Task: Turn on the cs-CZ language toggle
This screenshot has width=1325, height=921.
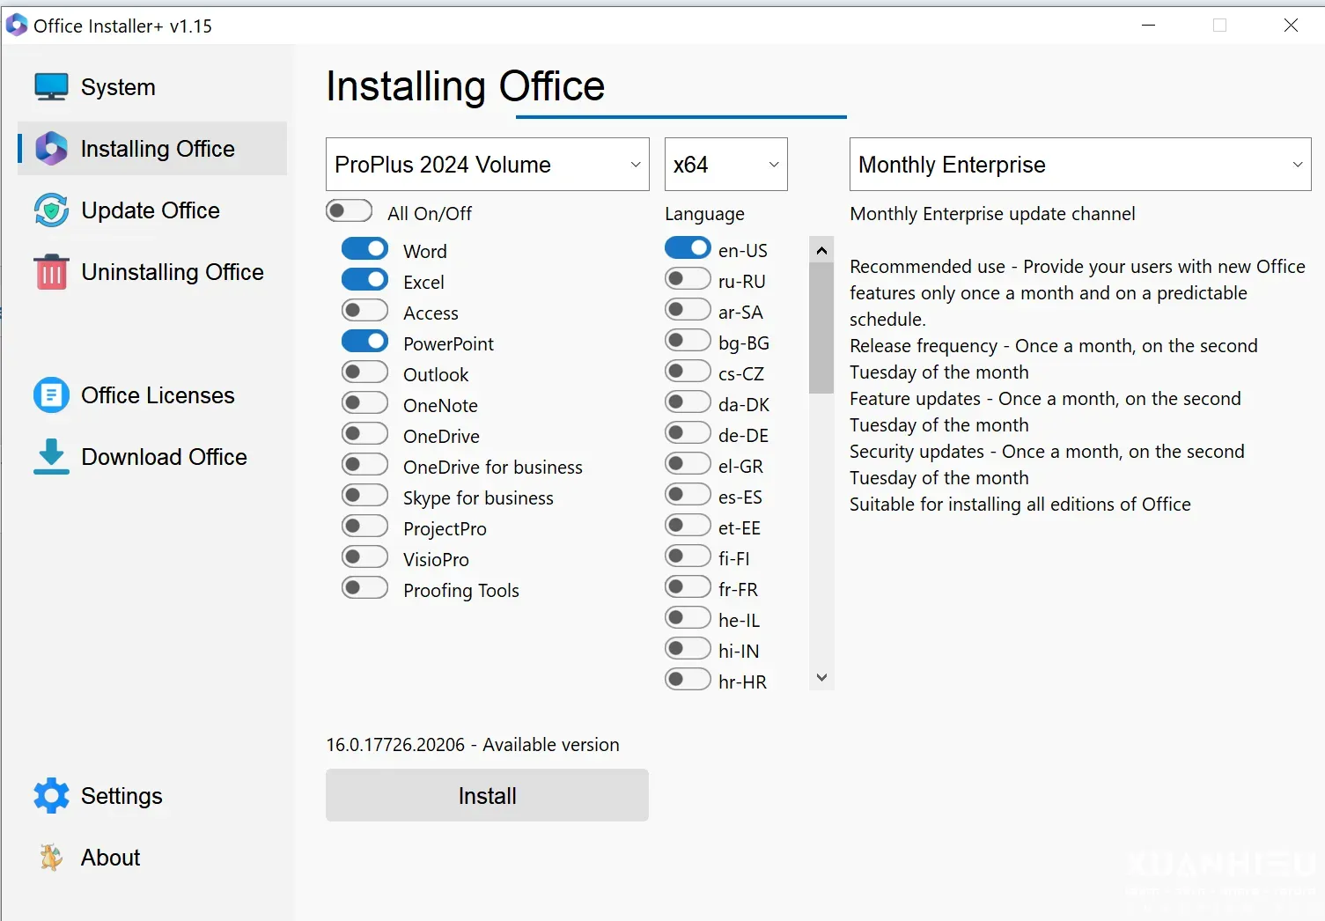Action: tap(688, 372)
